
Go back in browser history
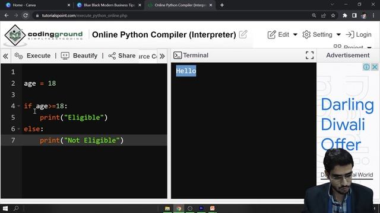pyautogui.click(x=7, y=15)
